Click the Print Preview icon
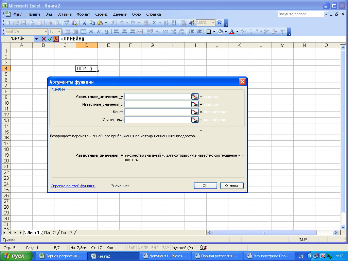The height and width of the screenshot is (261, 348). click(x=57, y=23)
